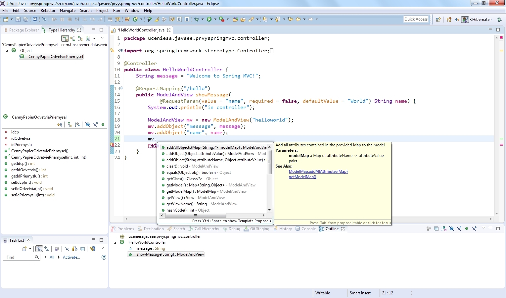Click the Open Perspective icon
The width and height of the screenshot is (506, 298).
point(438,20)
